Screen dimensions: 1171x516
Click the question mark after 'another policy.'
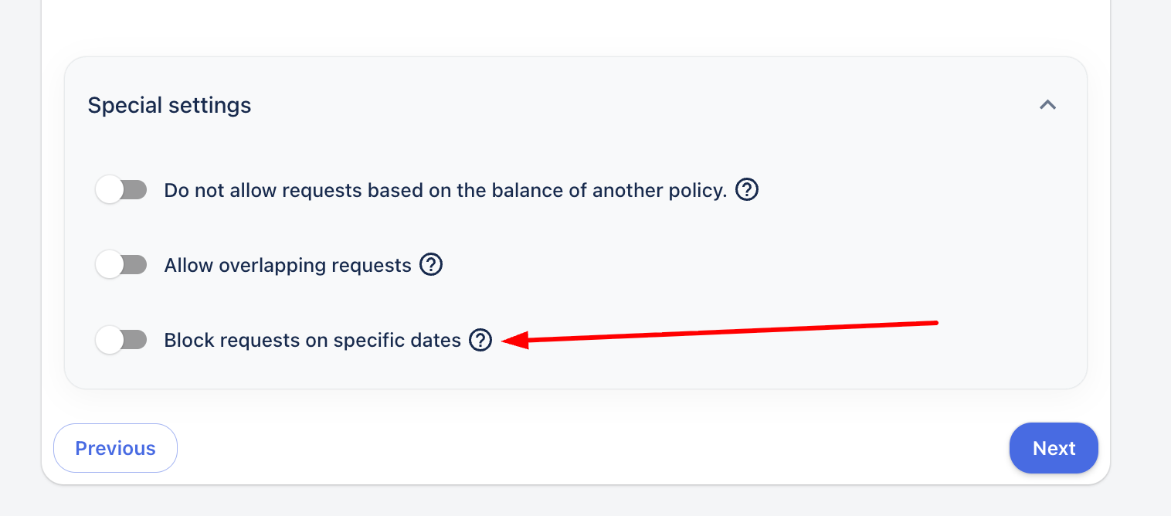pos(747,189)
